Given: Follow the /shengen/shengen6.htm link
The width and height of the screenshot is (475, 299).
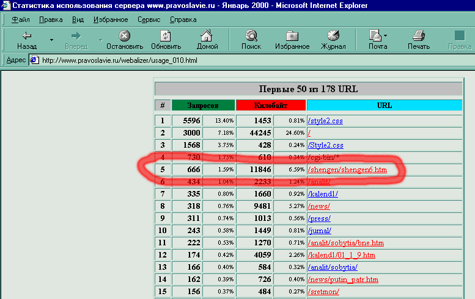Looking at the screenshot, I should click(x=347, y=168).
